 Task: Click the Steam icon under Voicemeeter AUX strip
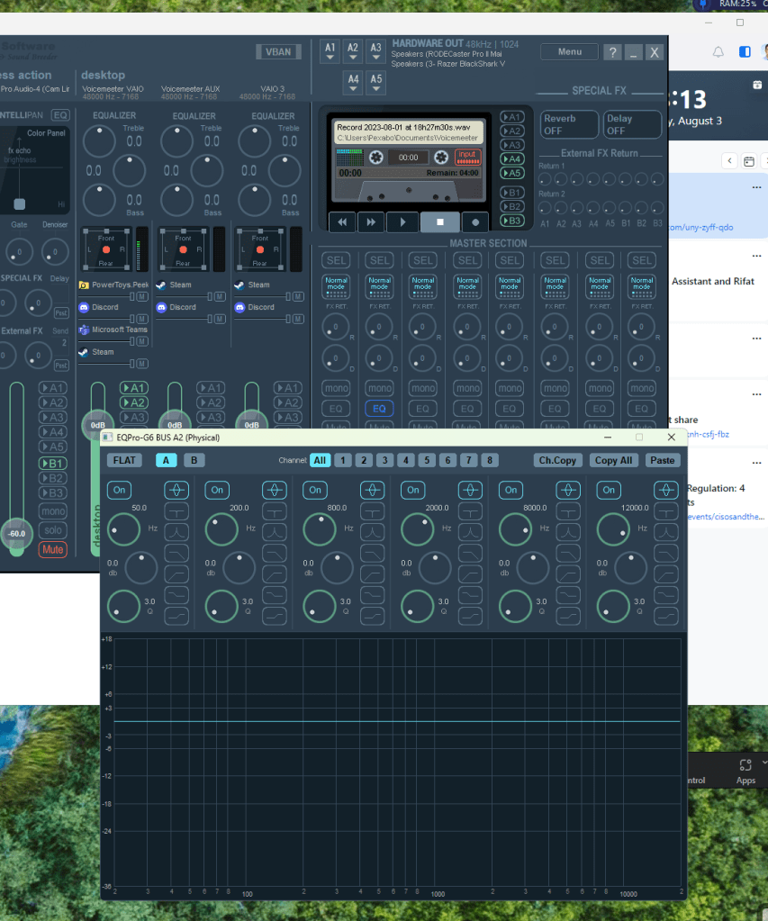coord(161,284)
